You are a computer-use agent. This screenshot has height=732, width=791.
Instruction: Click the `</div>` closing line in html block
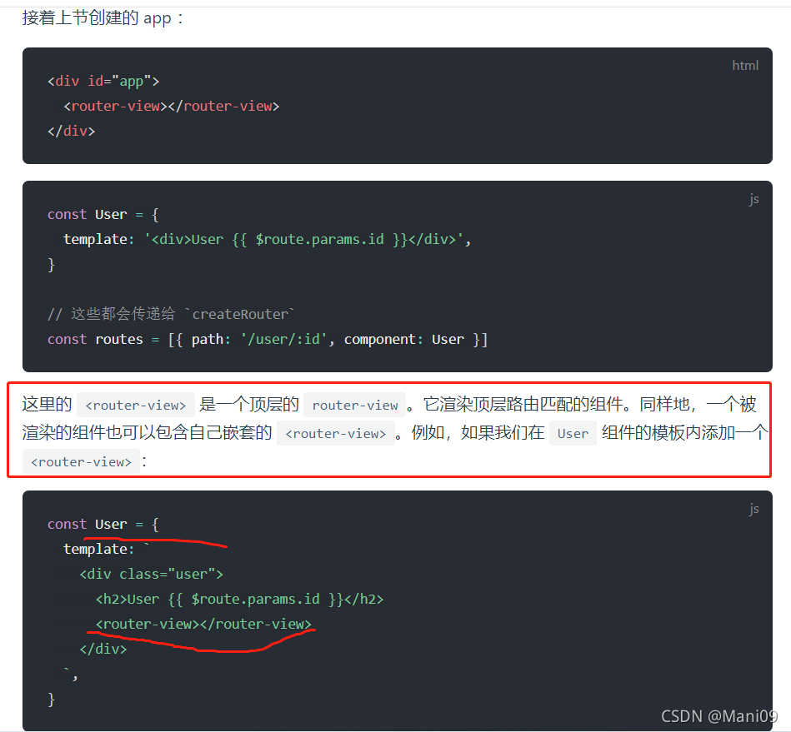click(x=71, y=131)
